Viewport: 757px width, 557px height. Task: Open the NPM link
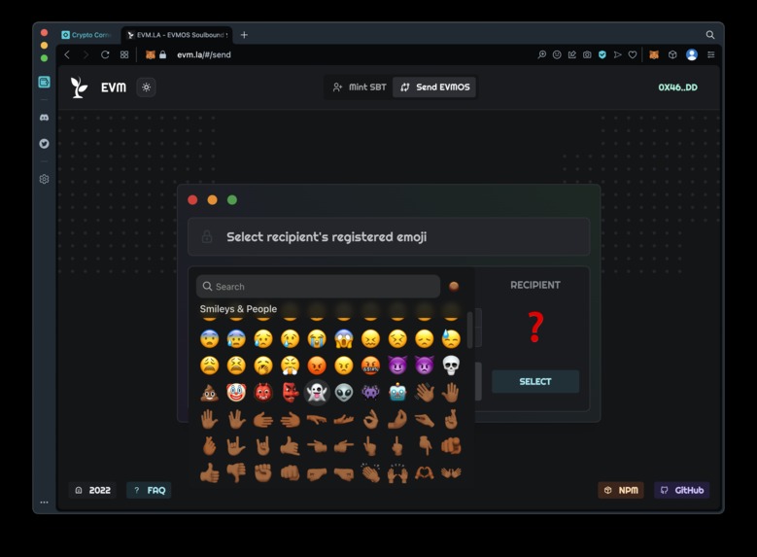(x=621, y=490)
